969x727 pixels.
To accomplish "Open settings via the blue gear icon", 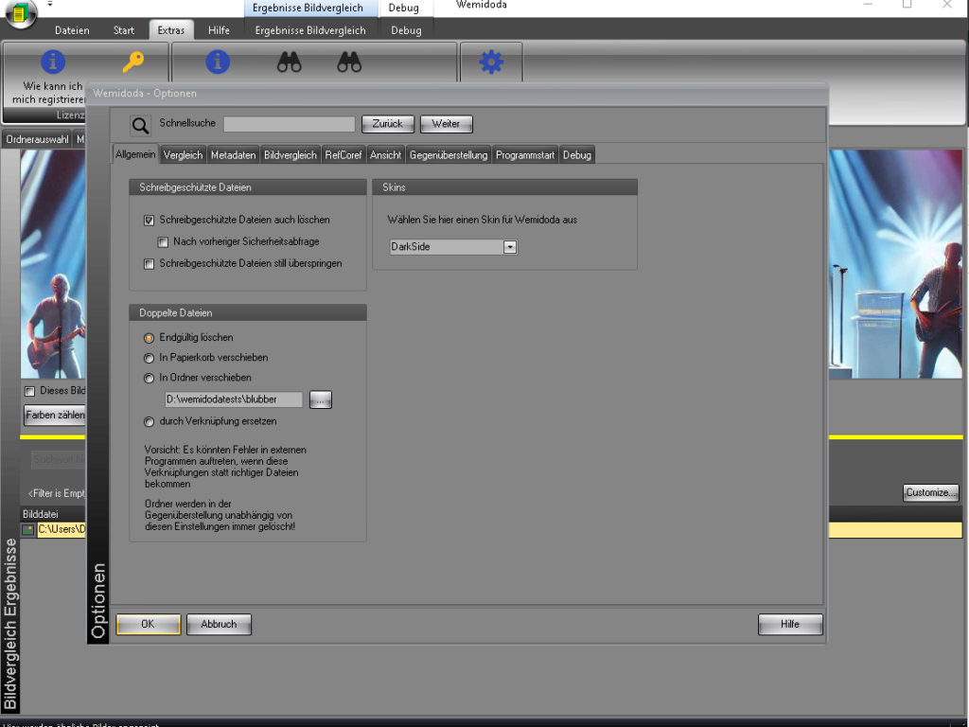I will click(x=491, y=62).
